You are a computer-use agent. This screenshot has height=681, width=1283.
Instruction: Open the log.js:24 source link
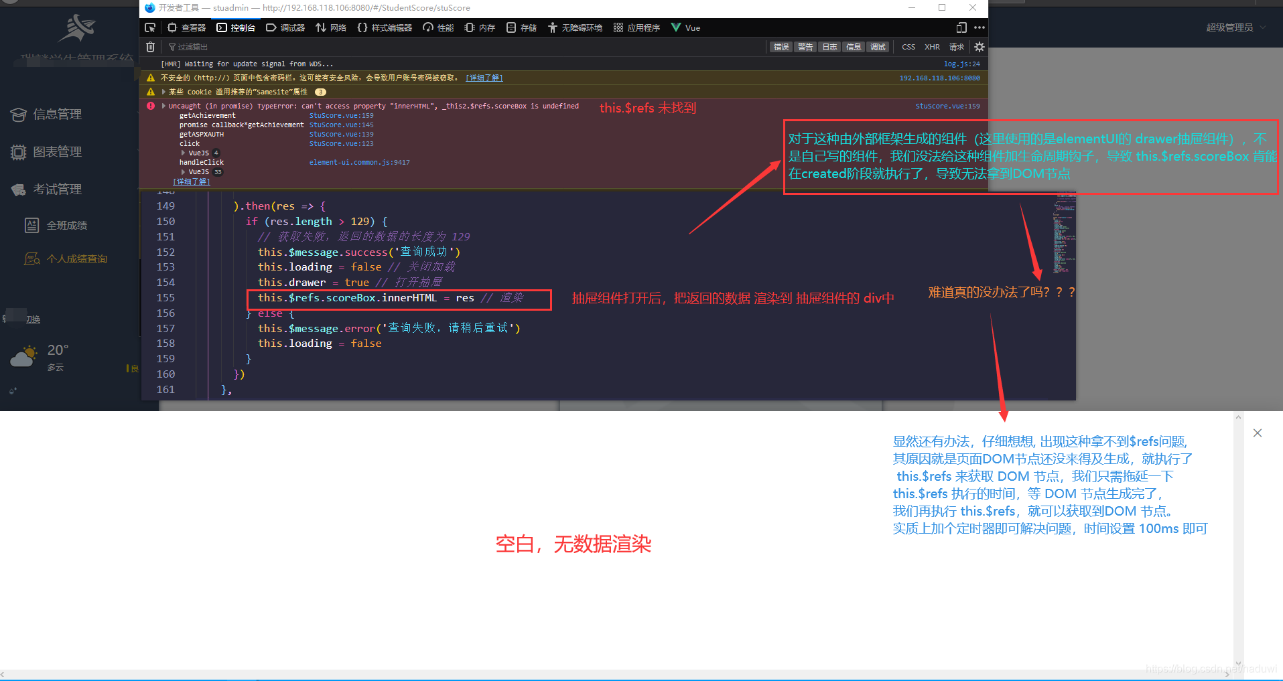961,64
